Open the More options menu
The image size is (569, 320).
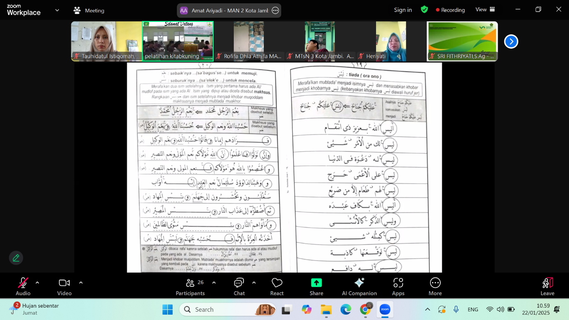[x=435, y=286]
